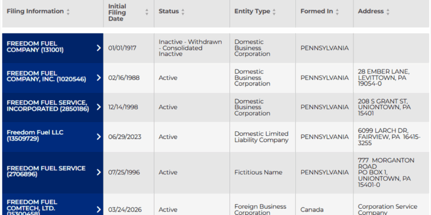The image size is (431, 215).
Task: Expand Freedom Fuel Company, Inc. (1020546) chevron
Action: (99, 77)
